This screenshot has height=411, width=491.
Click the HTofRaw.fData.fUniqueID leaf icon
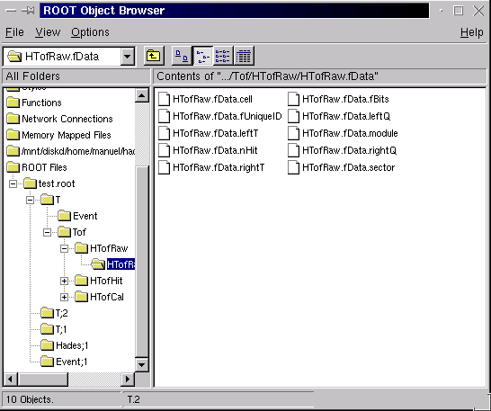point(164,116)
